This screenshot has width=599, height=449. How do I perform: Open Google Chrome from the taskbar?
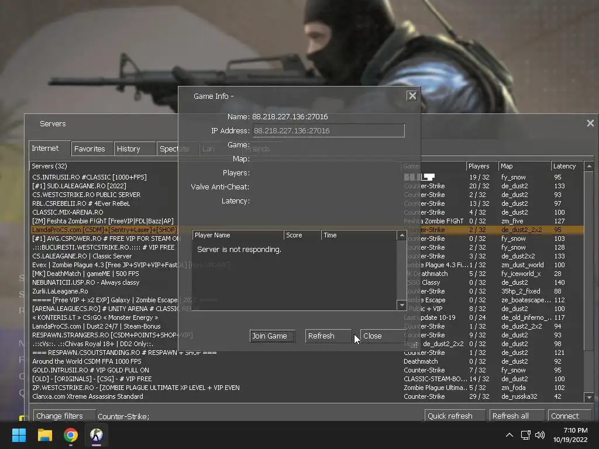click(x=71, y=435)
